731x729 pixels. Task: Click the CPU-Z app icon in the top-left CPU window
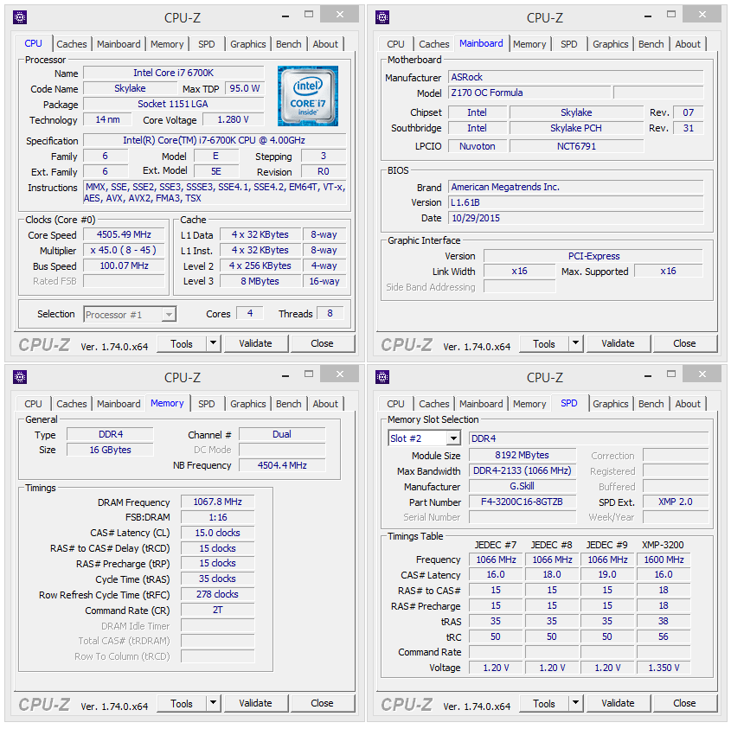point(20,17)
